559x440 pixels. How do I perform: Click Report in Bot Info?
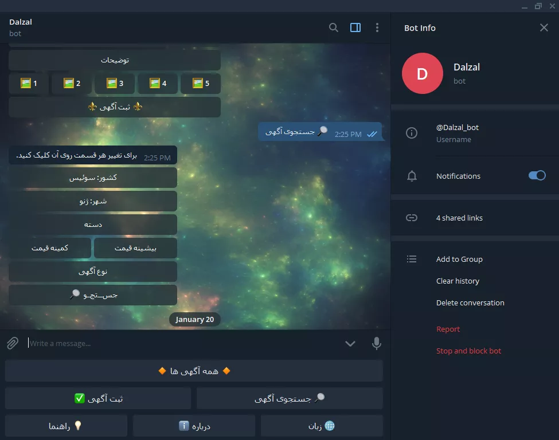tap(448, 329)
